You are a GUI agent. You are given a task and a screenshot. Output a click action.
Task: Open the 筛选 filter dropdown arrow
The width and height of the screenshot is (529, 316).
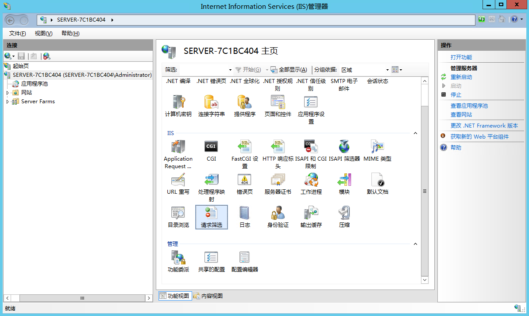[x=230, y=70]
